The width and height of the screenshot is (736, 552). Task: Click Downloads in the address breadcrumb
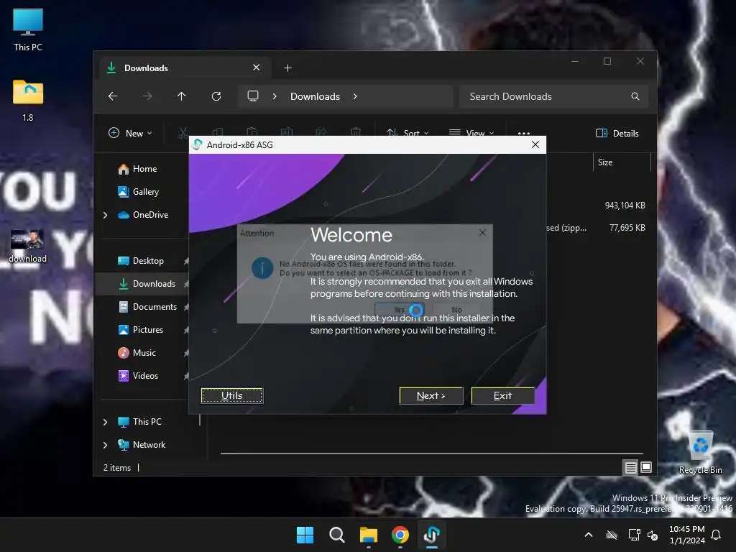(315, 96)
